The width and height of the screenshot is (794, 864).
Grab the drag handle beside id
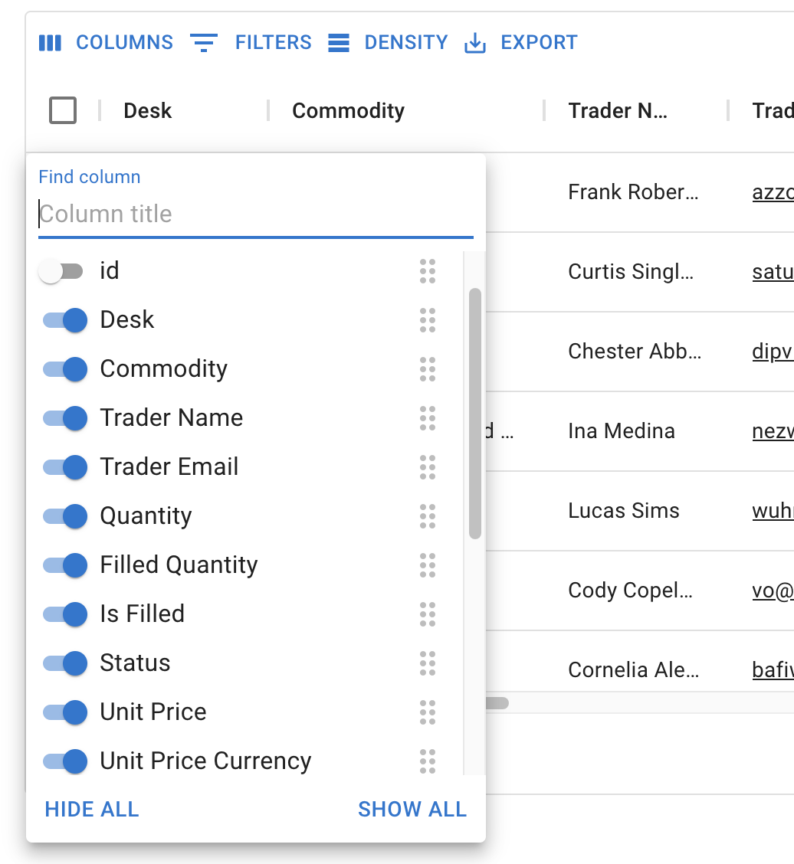pyautogui.click(x=428, y=271)
